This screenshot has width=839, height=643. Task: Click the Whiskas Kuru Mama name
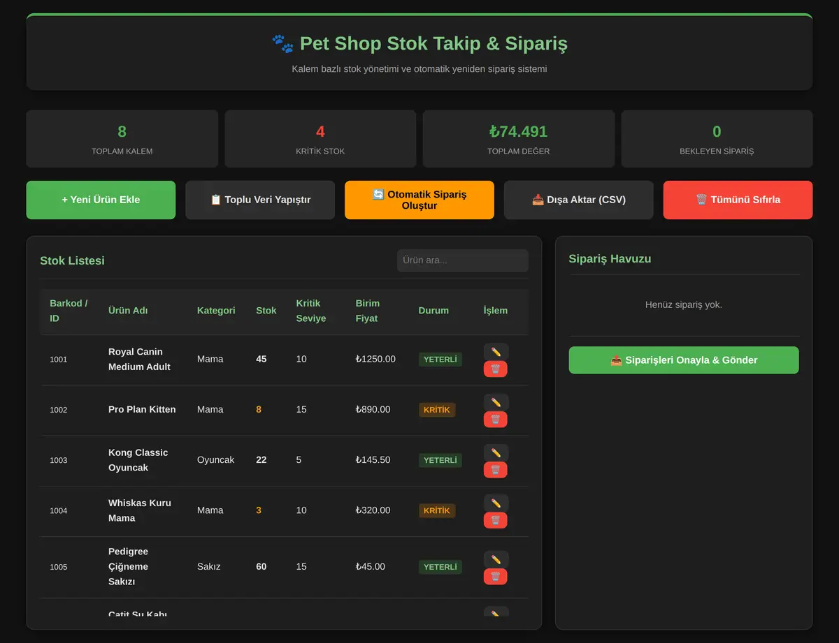(x=140, y=510)
